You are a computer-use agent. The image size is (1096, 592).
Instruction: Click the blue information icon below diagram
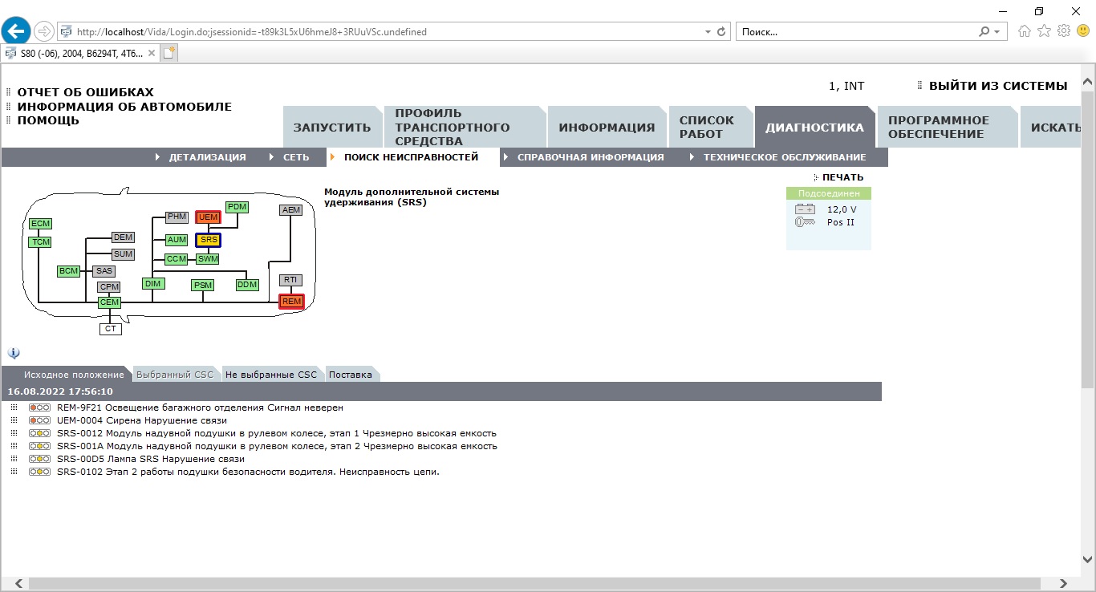(14, 353)
